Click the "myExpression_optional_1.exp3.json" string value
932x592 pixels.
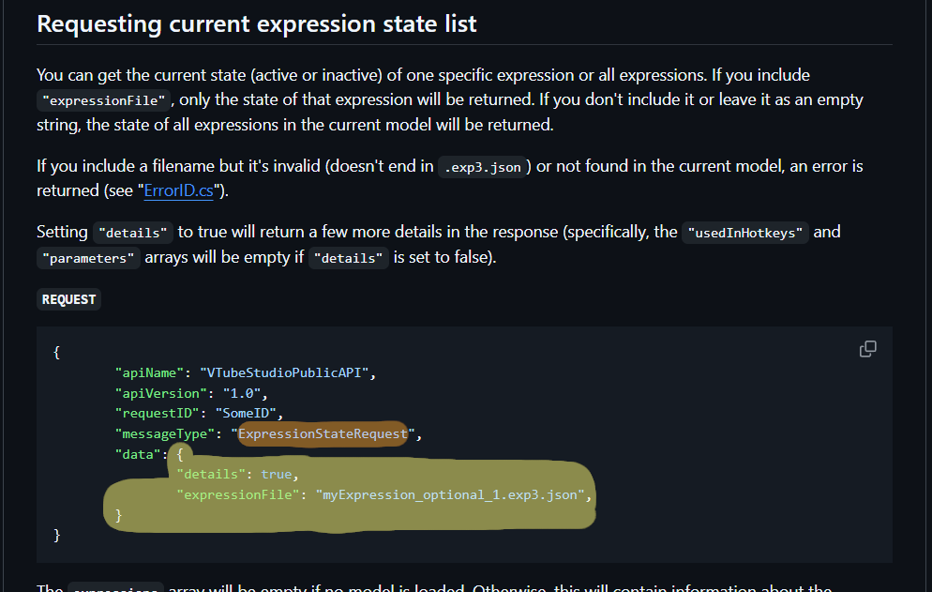[x=451, y=493]
